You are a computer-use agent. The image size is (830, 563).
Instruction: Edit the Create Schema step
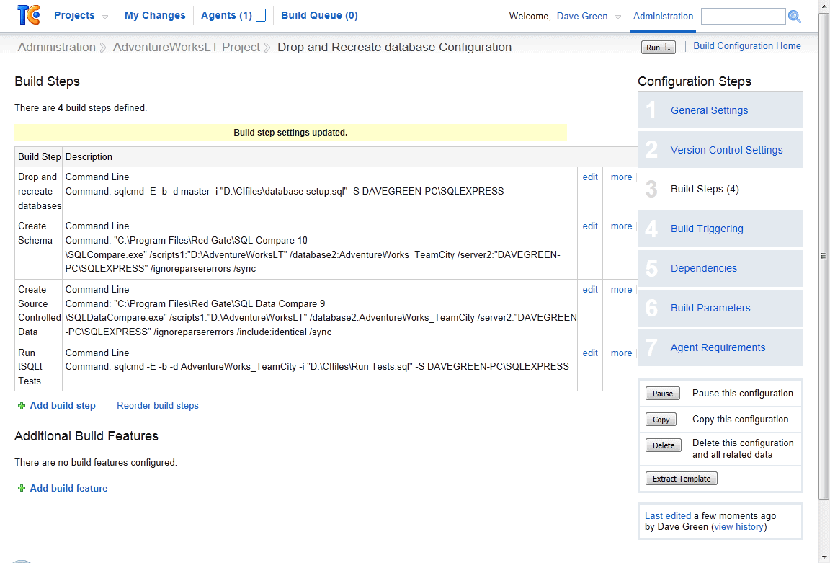[x=589, y=226]
